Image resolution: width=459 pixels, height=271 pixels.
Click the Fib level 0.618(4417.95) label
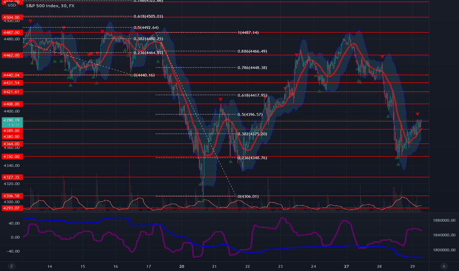click(x=252, y=95)
